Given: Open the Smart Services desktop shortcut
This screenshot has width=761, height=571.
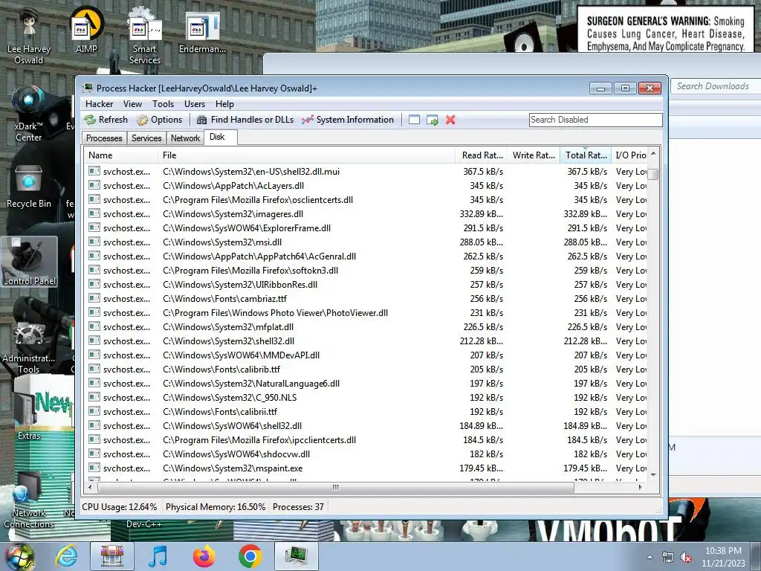Looking at the screenshot, I should (145, 36).
